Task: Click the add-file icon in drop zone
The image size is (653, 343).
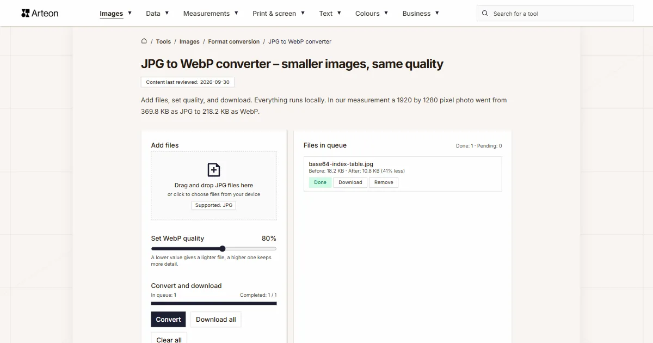Action: pos(214,169)
